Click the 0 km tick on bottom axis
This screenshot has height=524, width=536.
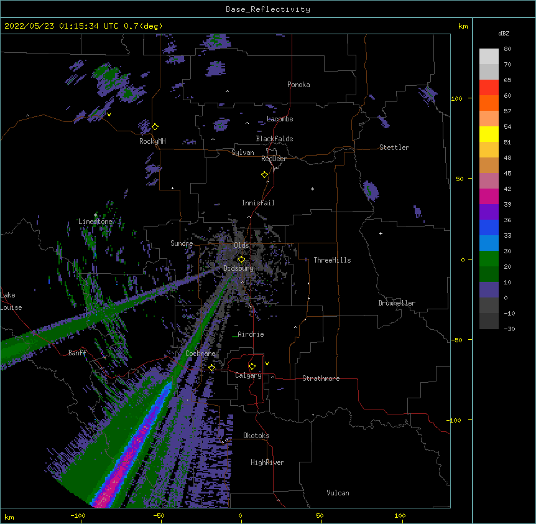[240, 515]
